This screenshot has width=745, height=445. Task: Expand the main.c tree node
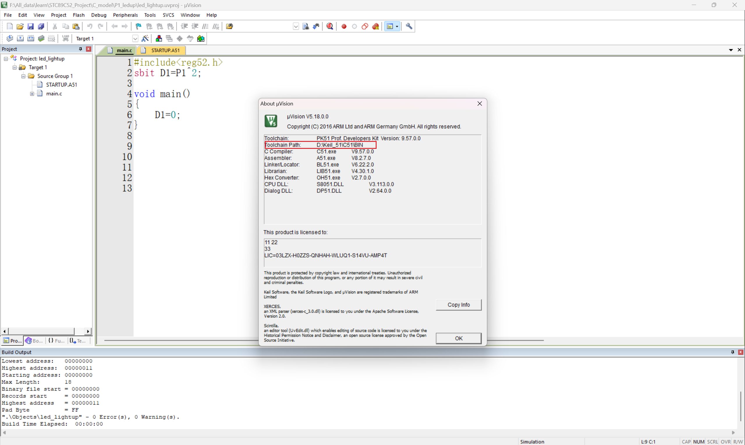point(32,93)
